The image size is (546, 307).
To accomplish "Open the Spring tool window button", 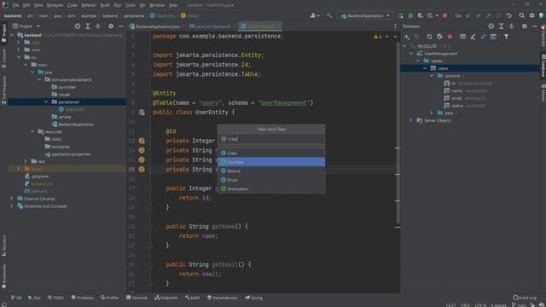I will [254, 298].
